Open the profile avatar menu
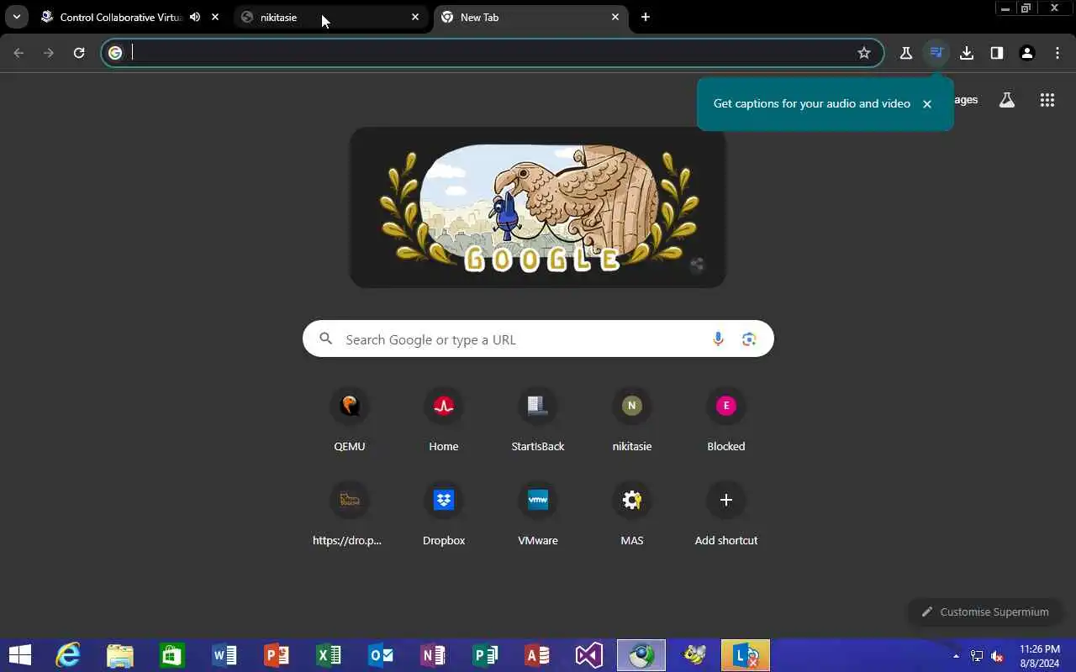Image resolution: width=1076 pixels, height=672 pixels. [1027, 53]
